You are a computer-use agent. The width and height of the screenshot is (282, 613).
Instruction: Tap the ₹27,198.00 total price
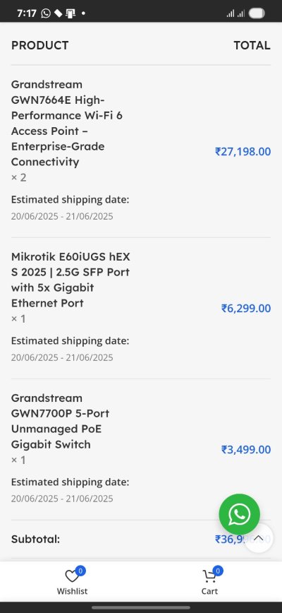(243, 151)
